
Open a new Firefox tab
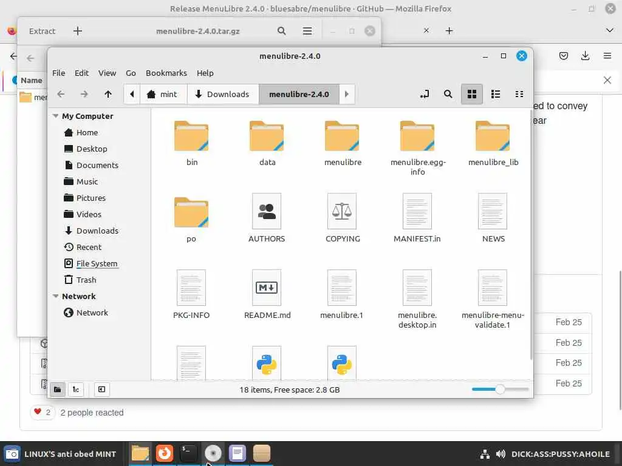point(449,30)
